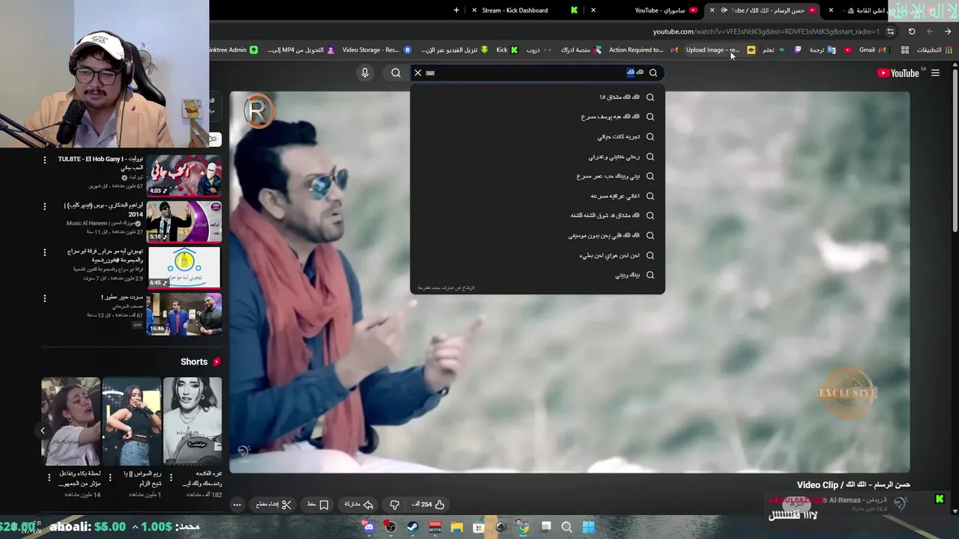The image size is (959, 539).
Task: Open Windows taskbar search magnifier
Action: [567, 527]
